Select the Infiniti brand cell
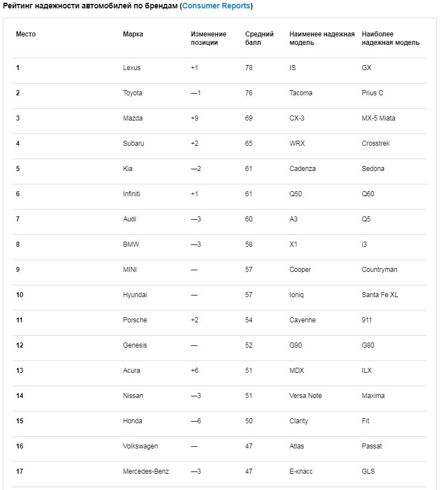 [131, 194]
